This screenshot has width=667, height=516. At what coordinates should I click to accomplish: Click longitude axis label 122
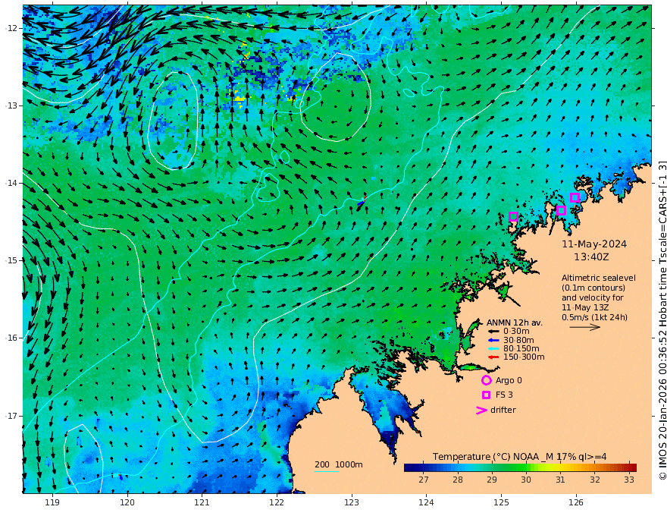(x=277, y=503)
